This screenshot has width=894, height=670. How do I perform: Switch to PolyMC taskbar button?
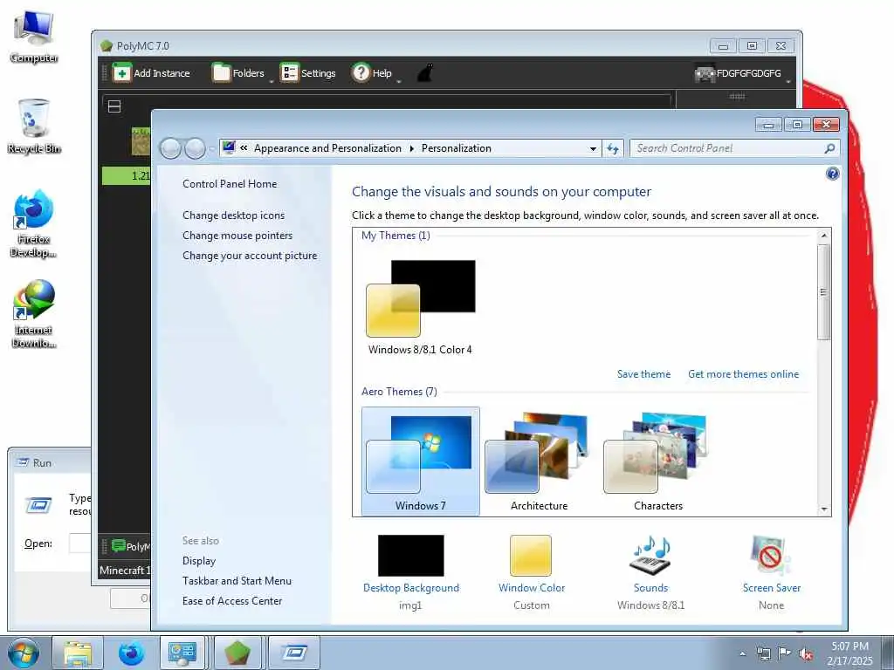pyautogui.click(x=237, y=653)
